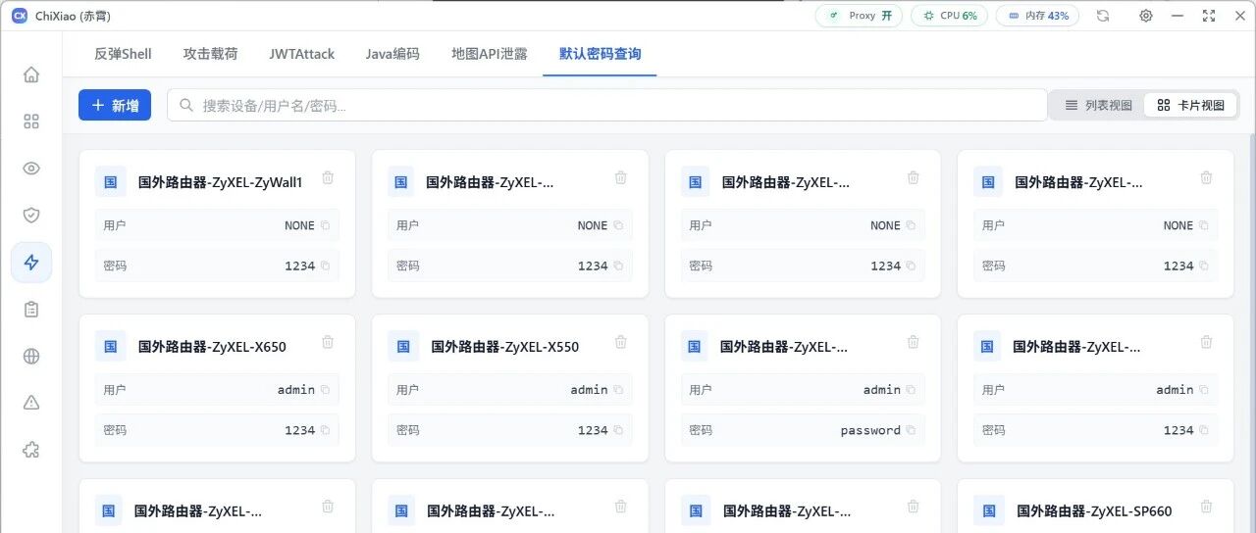1256x533 pixels.
Task: Click the 1234 value on ZyXEL-X650 card
Action: click(299, 430)
